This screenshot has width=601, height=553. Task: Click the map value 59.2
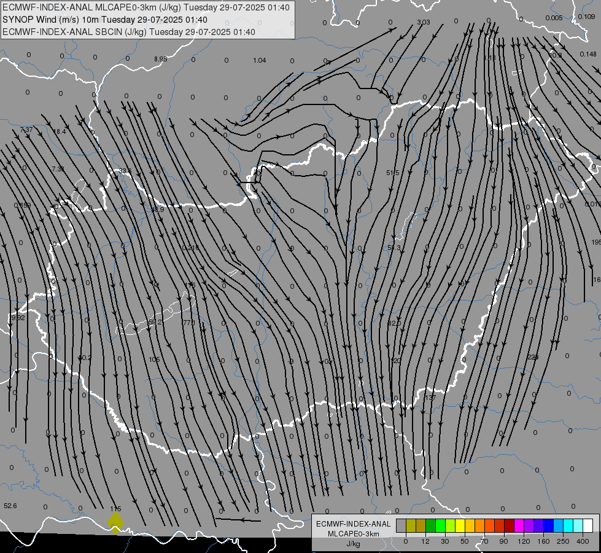pos(155,322)
